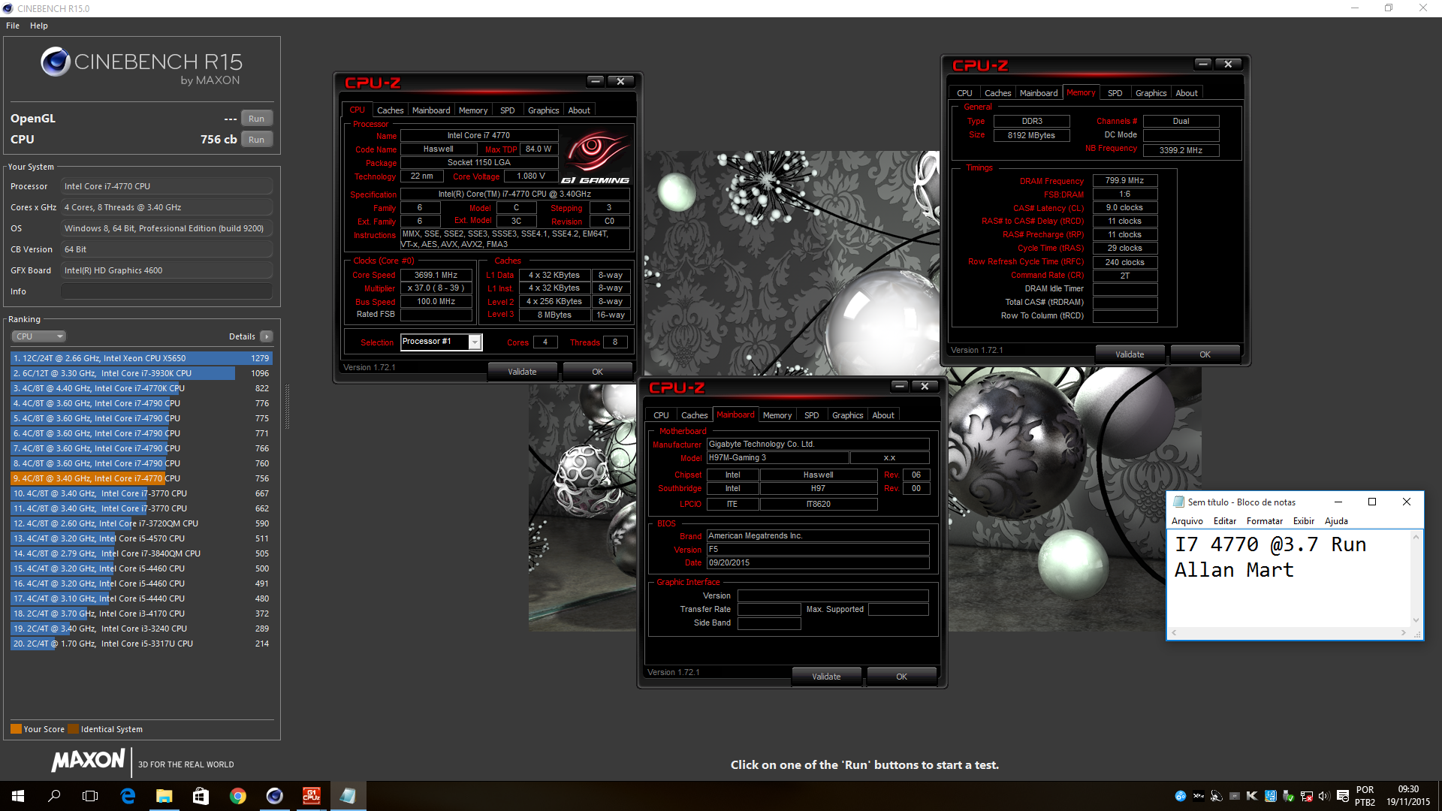Image resolution: width=1442 pixels, height=811 pixels.
Task: Run the OpenGL benchmark
Action: pyautogui.click(x=256, y=119)
